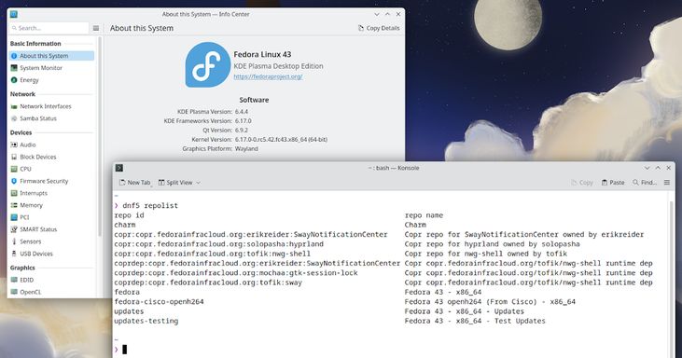The height and width of the screenshot is (358, 682).
Task: Open the fedoraproject.org link
Action: [268, 76]
